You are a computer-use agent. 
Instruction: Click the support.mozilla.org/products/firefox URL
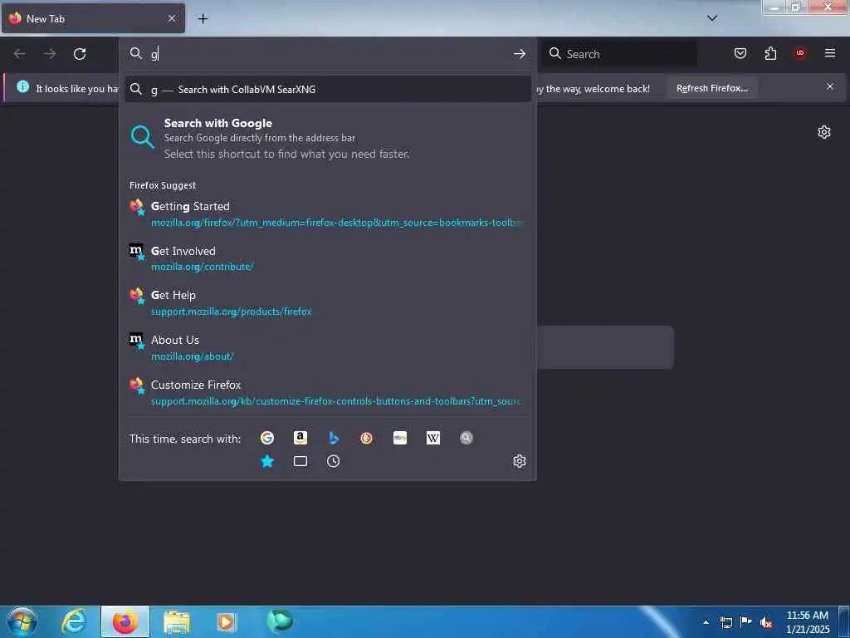tap(231, 312)
